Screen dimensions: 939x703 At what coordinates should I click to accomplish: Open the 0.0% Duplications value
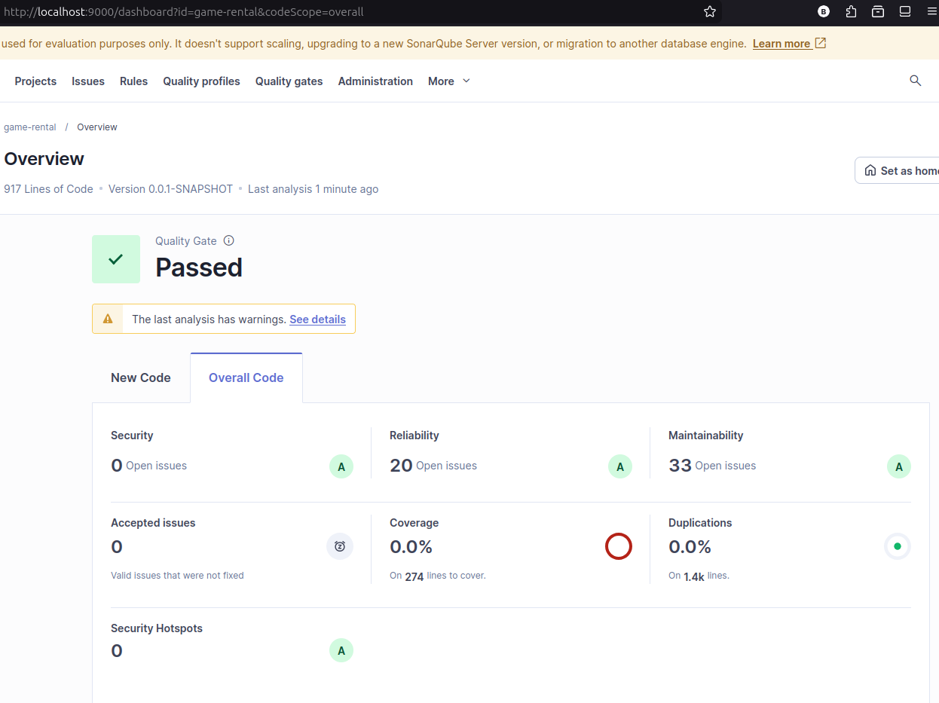[690, 546]
